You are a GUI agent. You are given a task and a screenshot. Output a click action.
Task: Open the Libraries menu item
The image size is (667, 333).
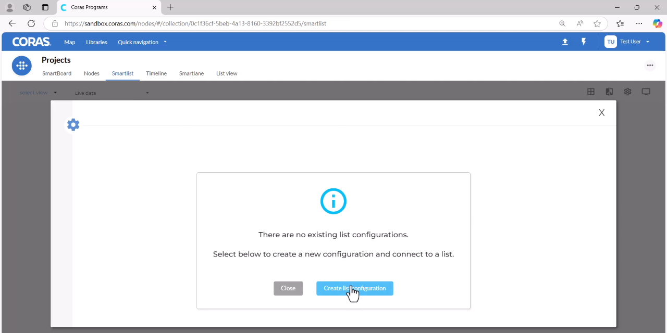click(96, 42)
